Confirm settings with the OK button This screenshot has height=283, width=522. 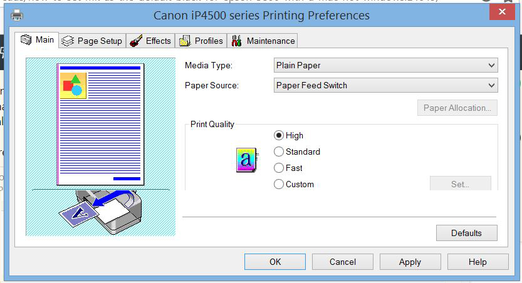275,262
